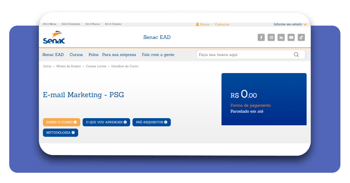Open the Senac EAD menu item
Screen dimensions: 350x183
point(53,55)
